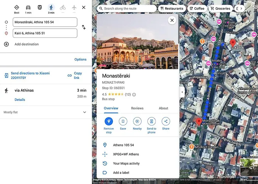Click the bar marker near Melanthiou
The image size is (258, 184).
202,41
